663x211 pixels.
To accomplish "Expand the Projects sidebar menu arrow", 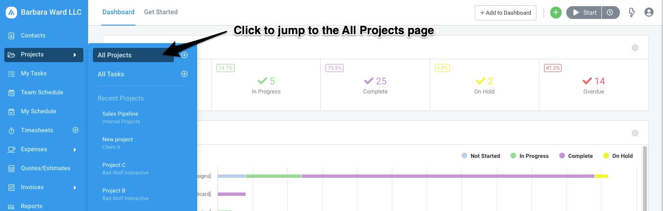I will point(75,55).
